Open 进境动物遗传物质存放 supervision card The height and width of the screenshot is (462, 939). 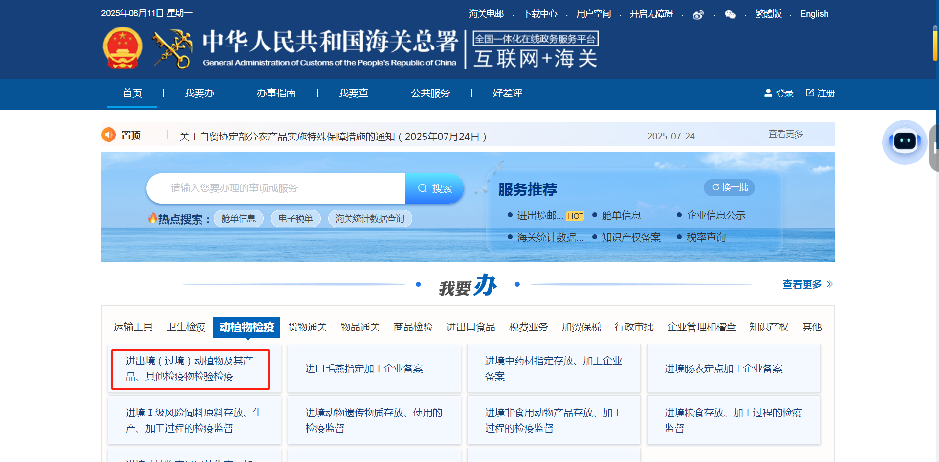point(374,420)
